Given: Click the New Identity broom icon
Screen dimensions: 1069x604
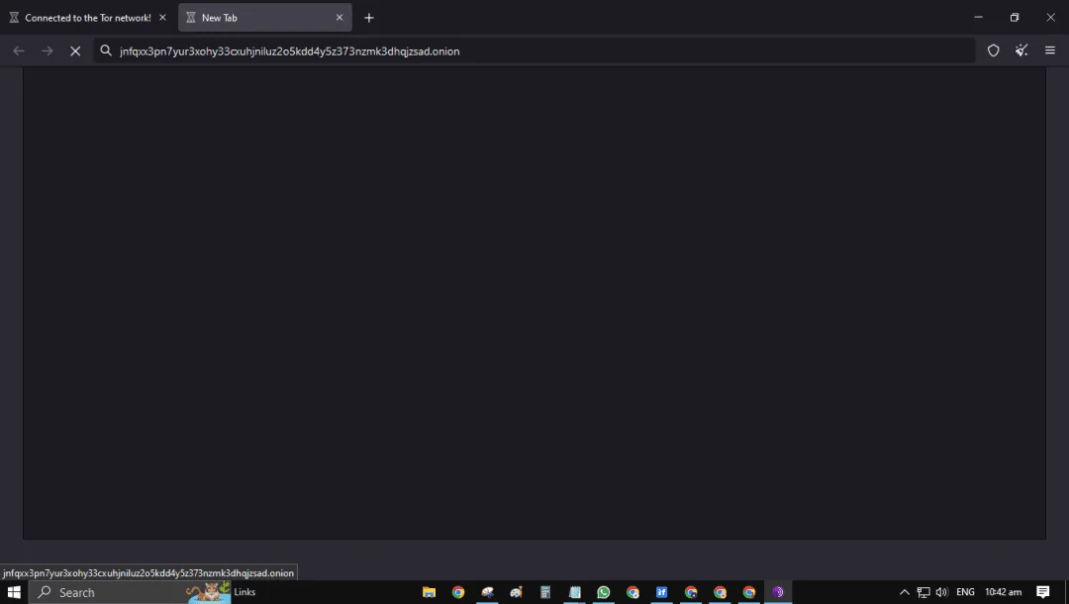Looking at the screenshot, I should click(x=1021, y=50).
